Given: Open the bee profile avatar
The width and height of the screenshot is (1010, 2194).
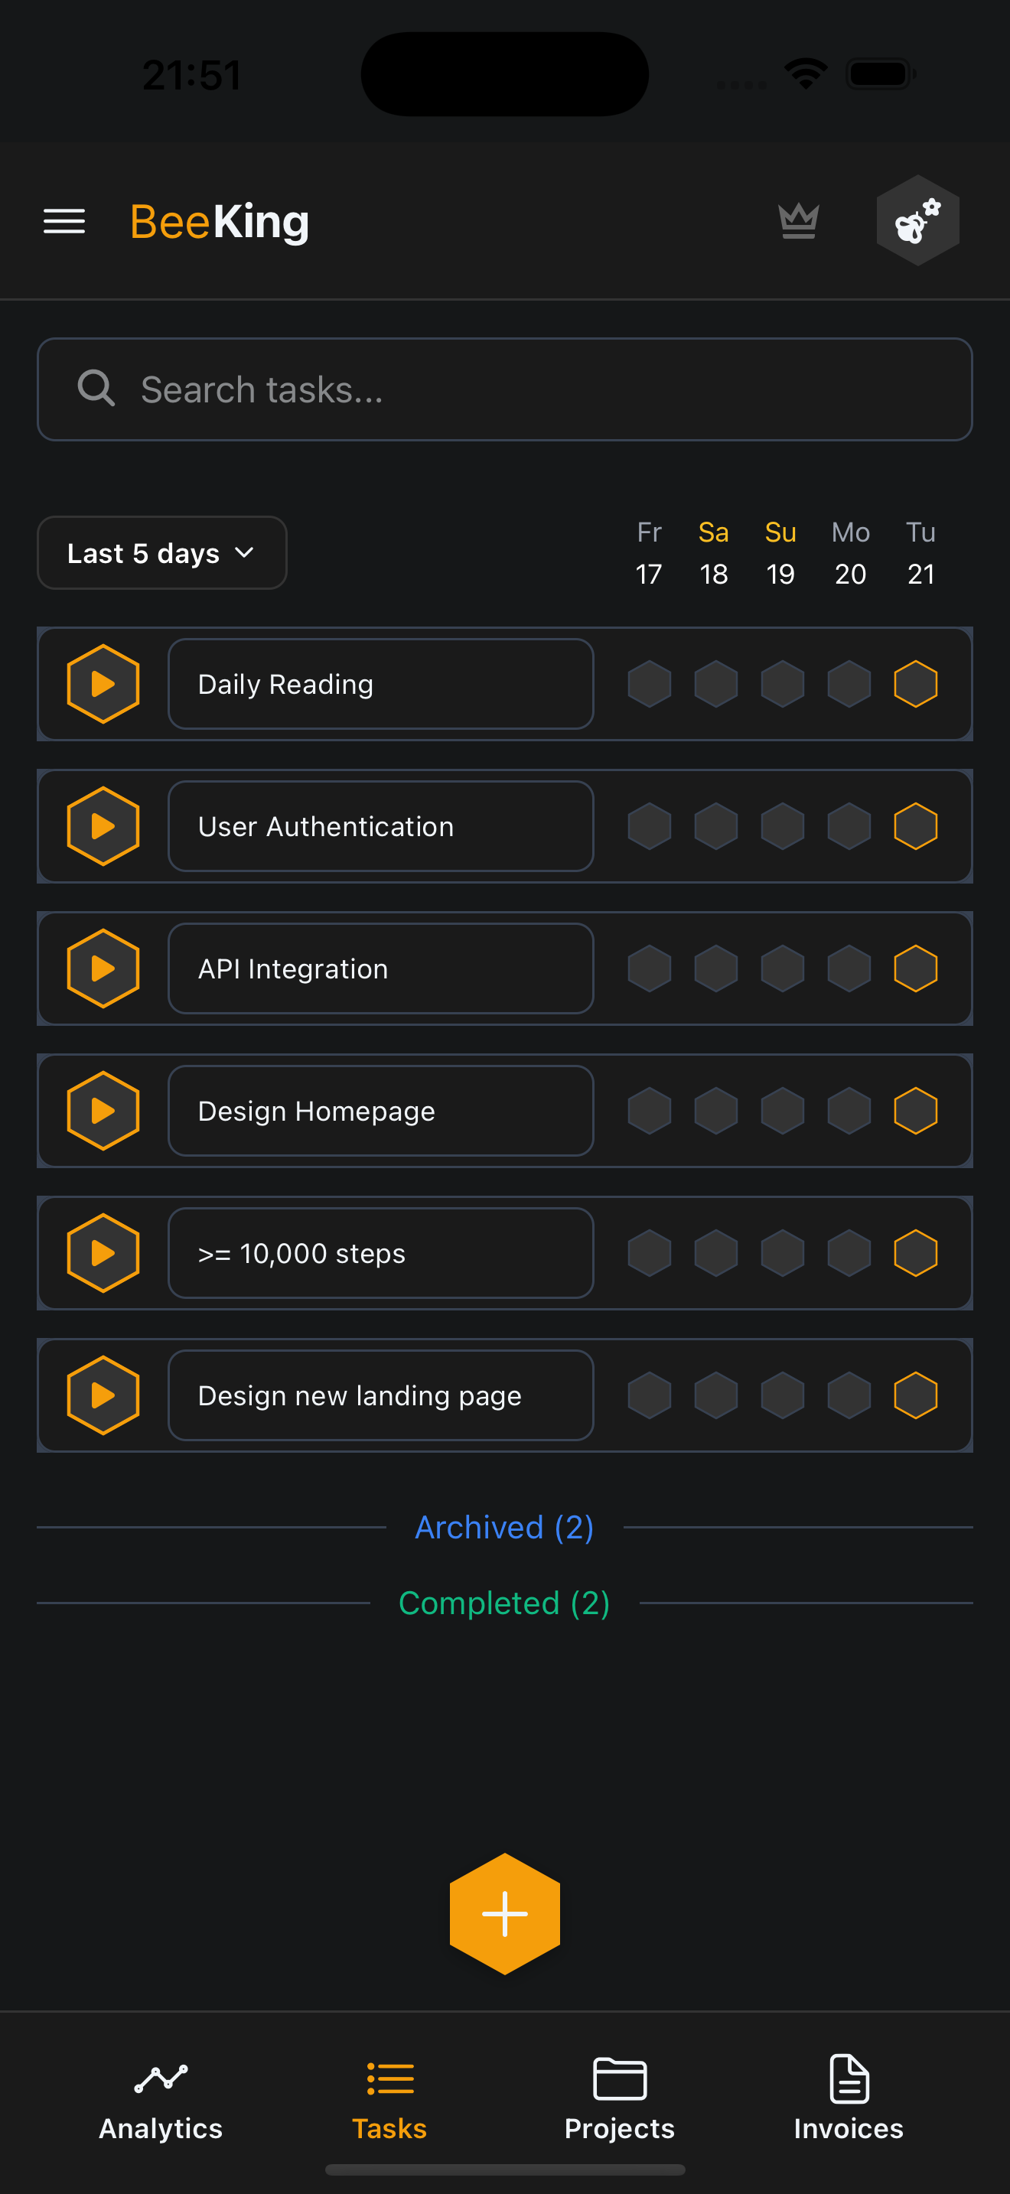Looking at the screenshot, I should [917, 220].
